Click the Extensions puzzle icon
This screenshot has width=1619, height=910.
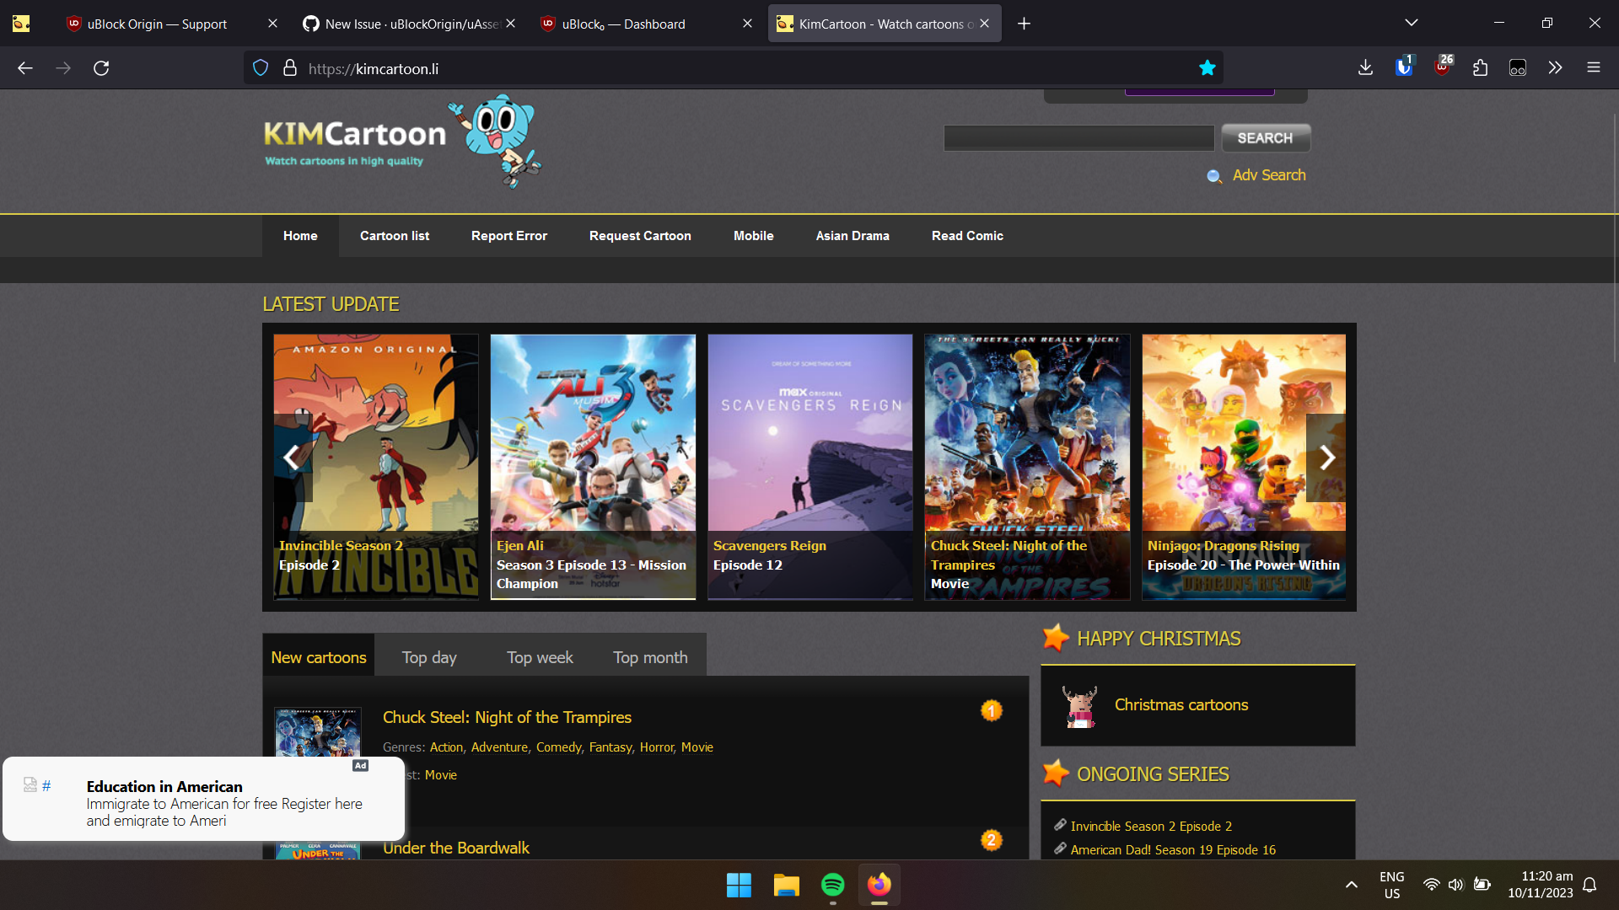[1480, 68]
